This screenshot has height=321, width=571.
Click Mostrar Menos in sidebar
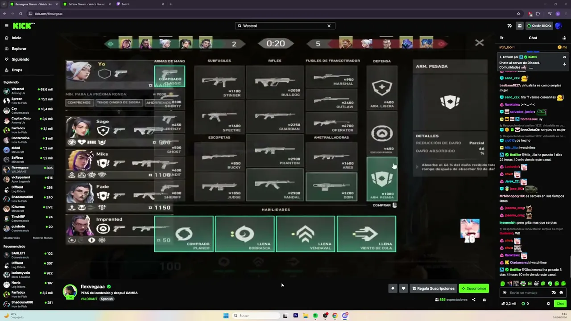pos(42,238)
